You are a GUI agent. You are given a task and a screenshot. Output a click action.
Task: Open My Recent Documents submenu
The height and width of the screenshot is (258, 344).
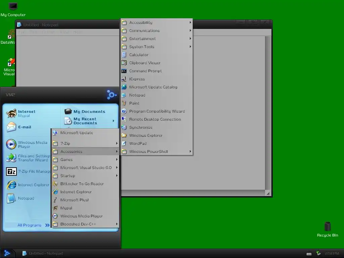(x=89, y=121)
